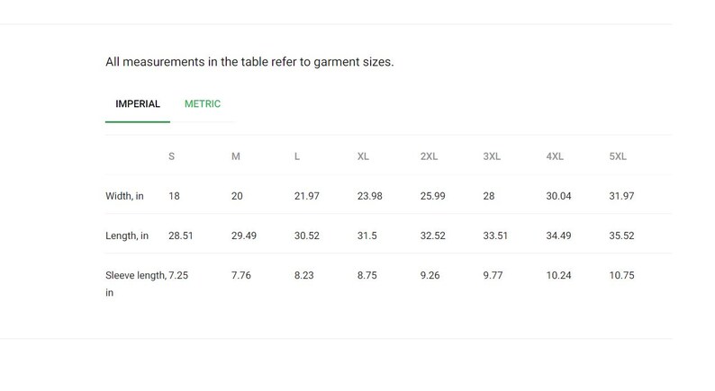Click the 31.5 length value for XL
Viewport: 715px width, 391px height.
pyautogui.click(x=367, y=235)
